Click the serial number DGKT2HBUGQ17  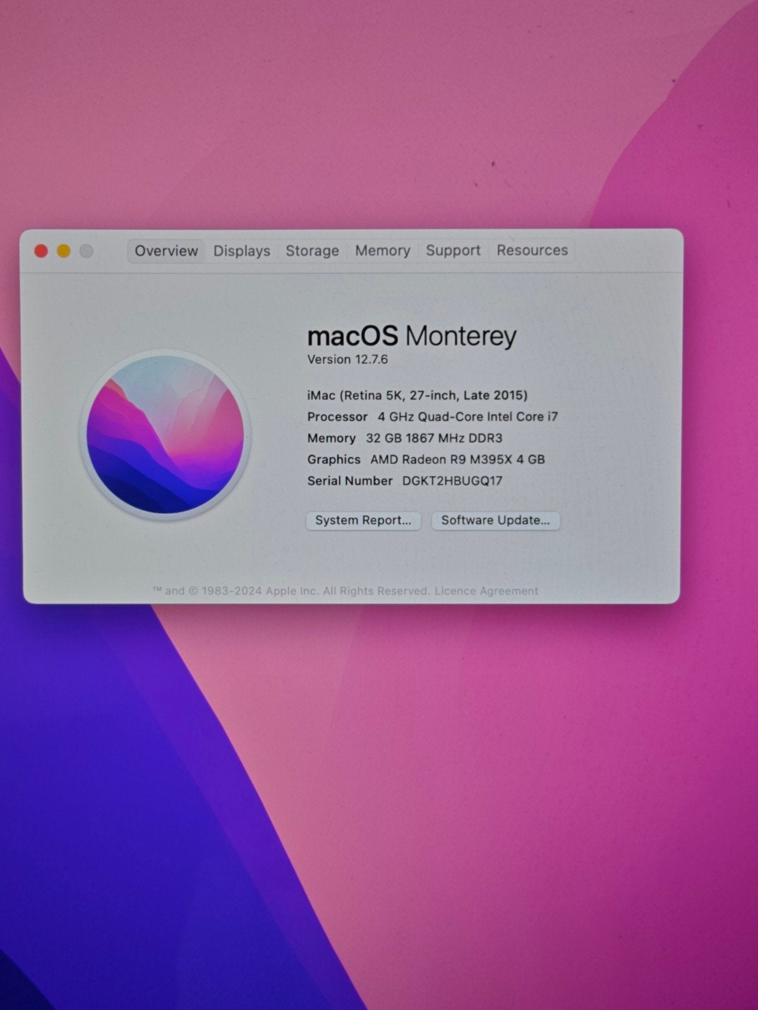pyautogui.click(x=452, y=480)
